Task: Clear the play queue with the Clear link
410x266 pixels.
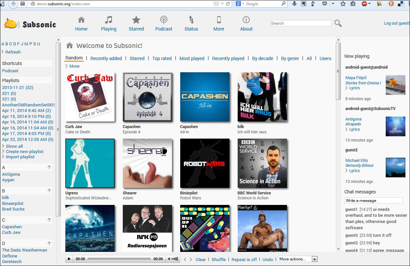Action: click(x=201, y=259)
